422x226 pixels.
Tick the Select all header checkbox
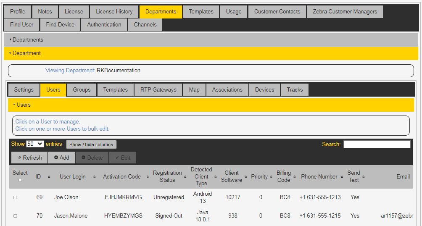coord(20,180)
